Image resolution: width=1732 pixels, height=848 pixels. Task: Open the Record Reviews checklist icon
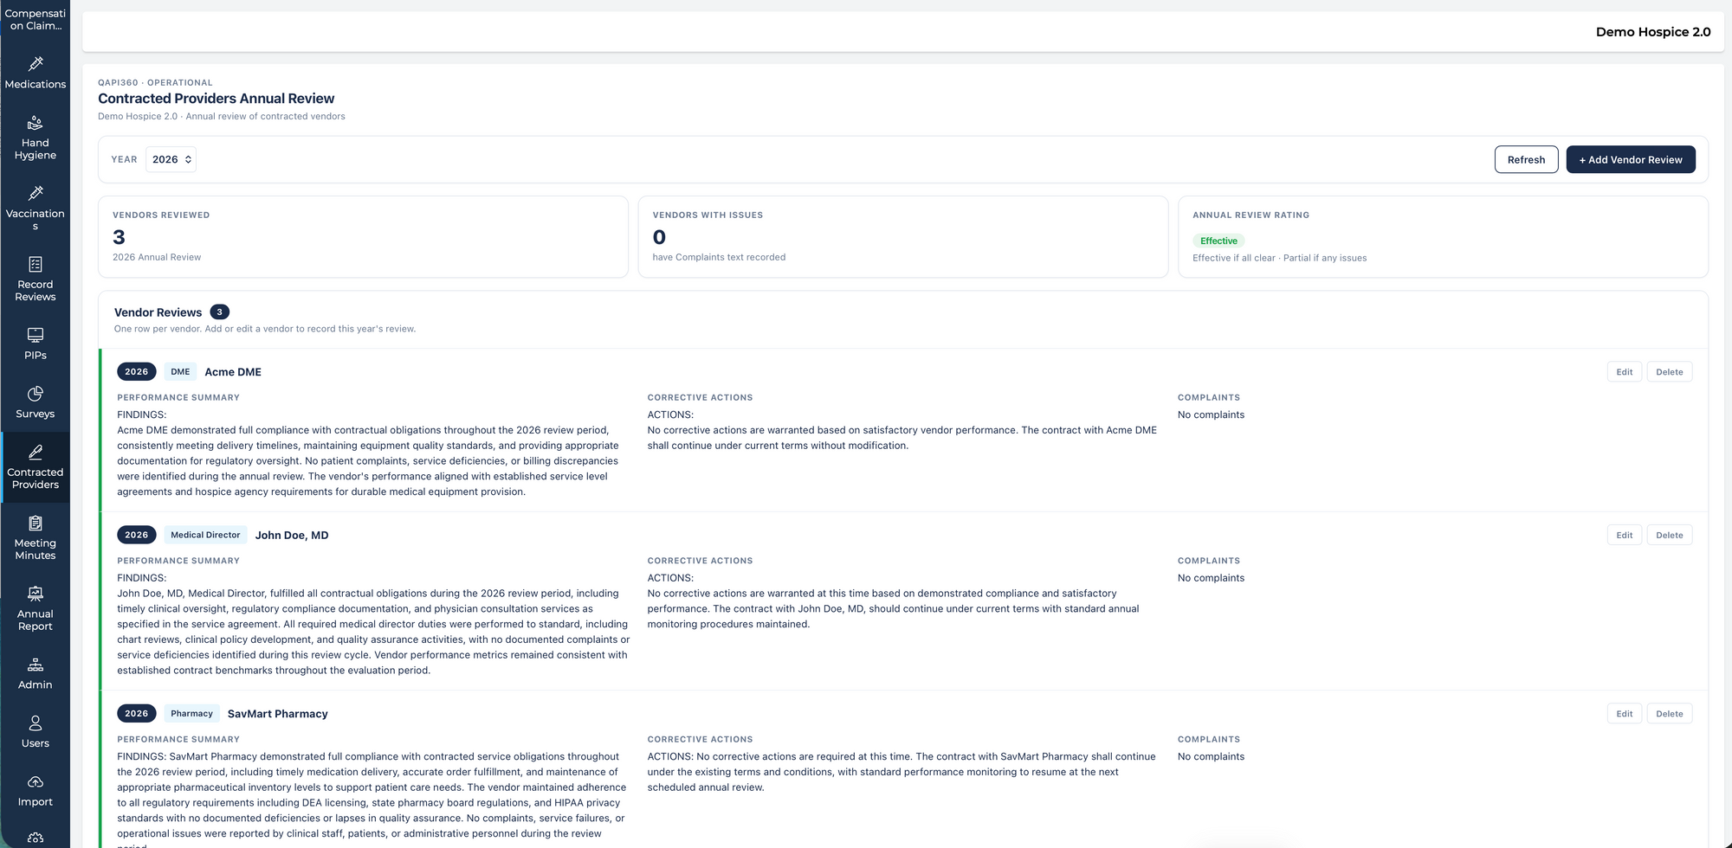(36, 264)
